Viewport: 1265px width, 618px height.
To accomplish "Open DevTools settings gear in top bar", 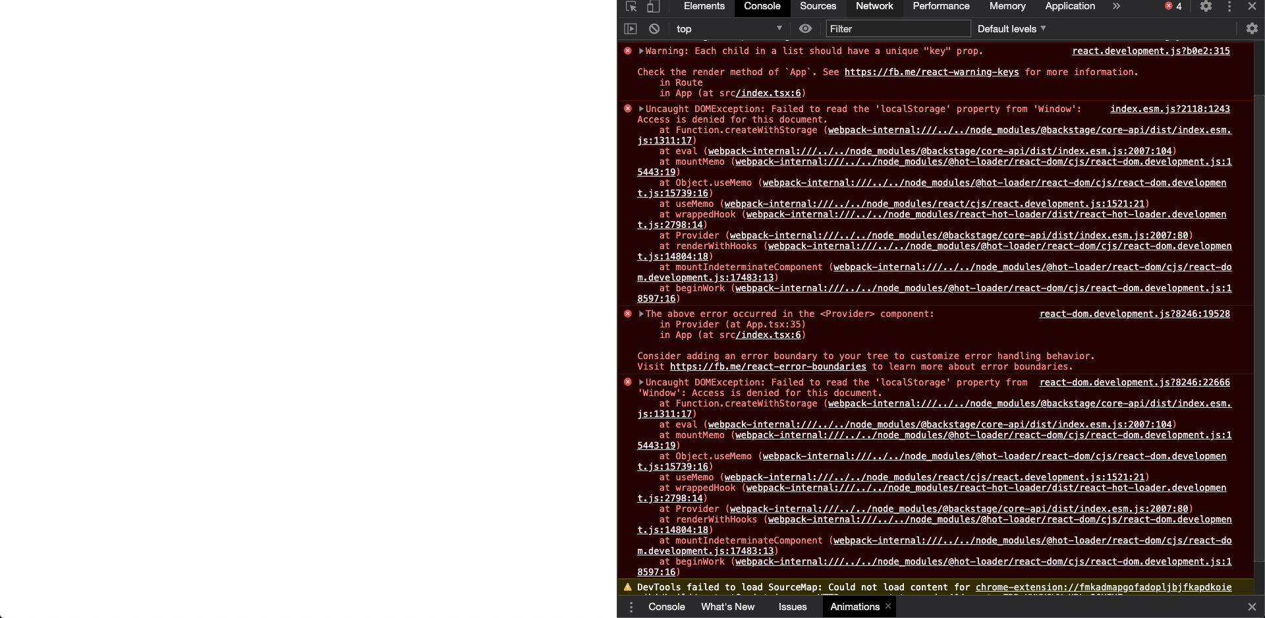I will pyautogui.click(x=1206, y=6).
